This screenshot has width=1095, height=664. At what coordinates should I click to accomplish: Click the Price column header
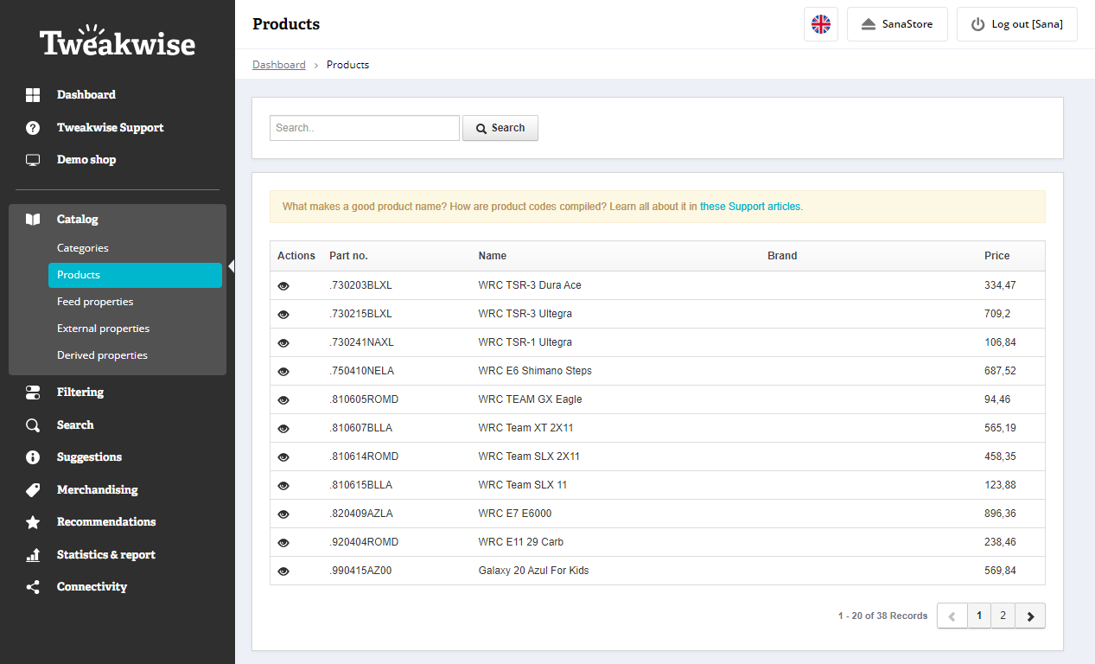[996, 256]
